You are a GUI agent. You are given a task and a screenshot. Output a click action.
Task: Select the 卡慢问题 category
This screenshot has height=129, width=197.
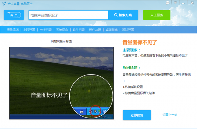pyautogui.click(x=45, y=30)
